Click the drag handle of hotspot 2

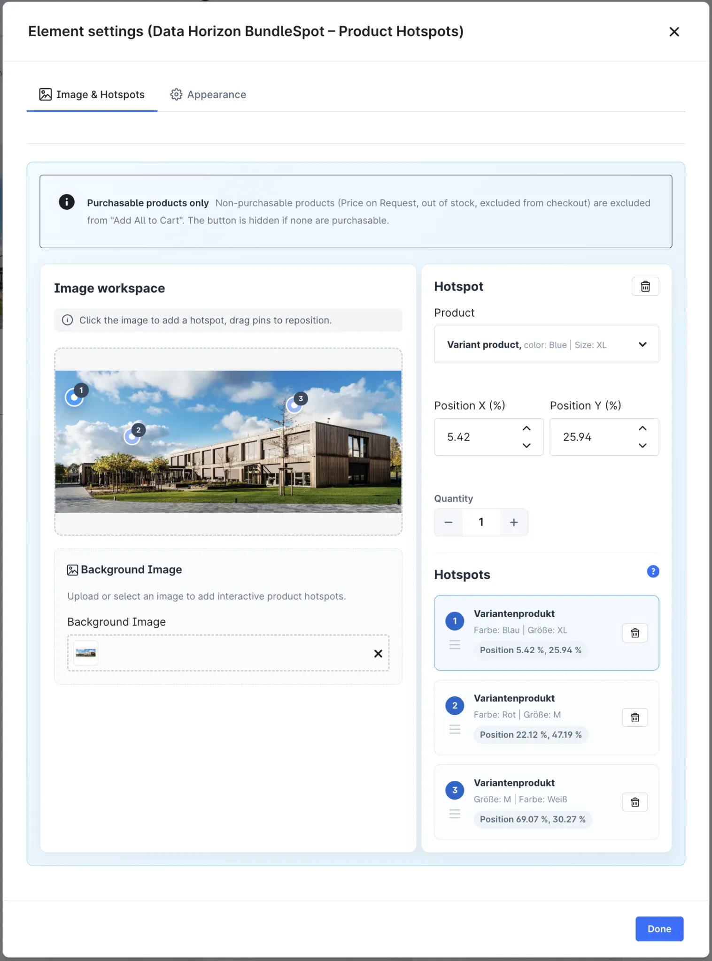click(x=455, y=729)
